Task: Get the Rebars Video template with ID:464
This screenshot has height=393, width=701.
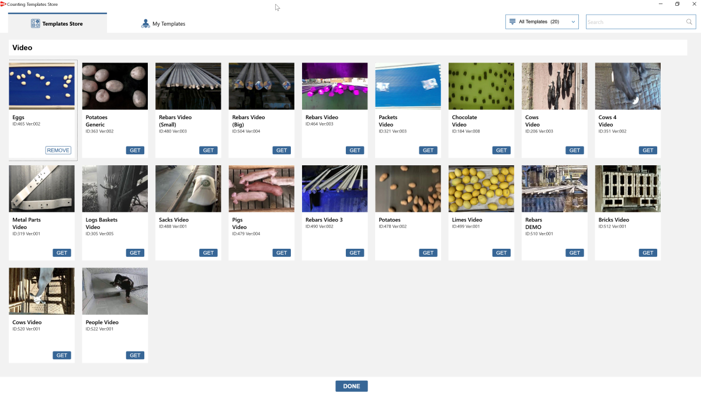Action: [x=355, y=150]
